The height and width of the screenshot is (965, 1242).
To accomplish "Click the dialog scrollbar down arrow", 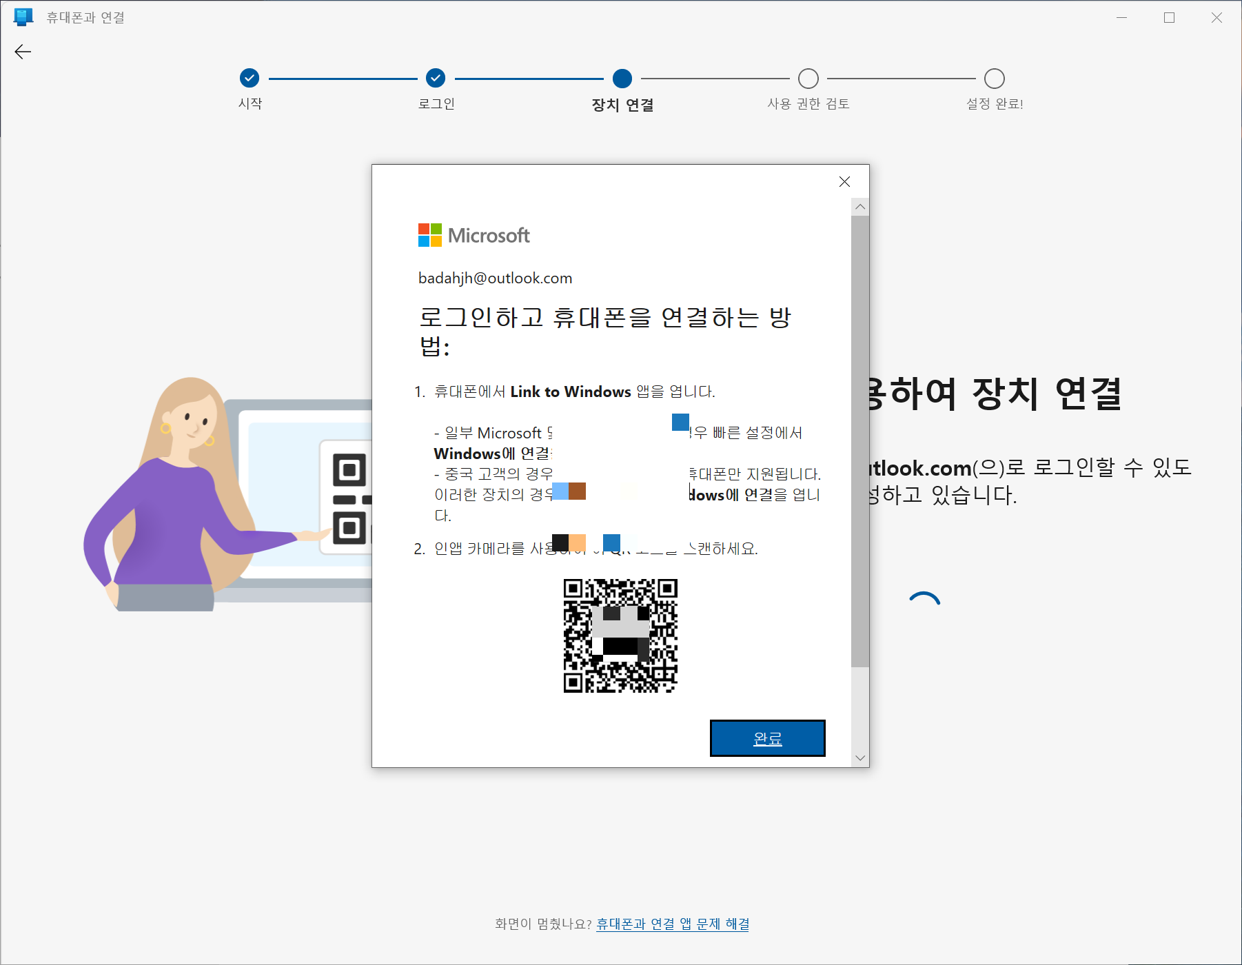I will [x=860, y=758].
